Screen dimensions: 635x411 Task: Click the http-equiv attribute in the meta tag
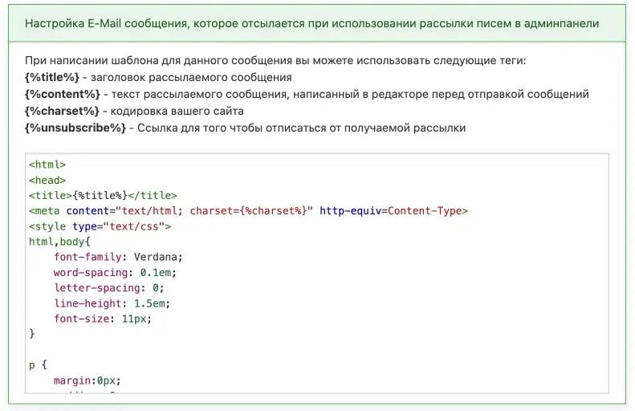tap(352, 210)
